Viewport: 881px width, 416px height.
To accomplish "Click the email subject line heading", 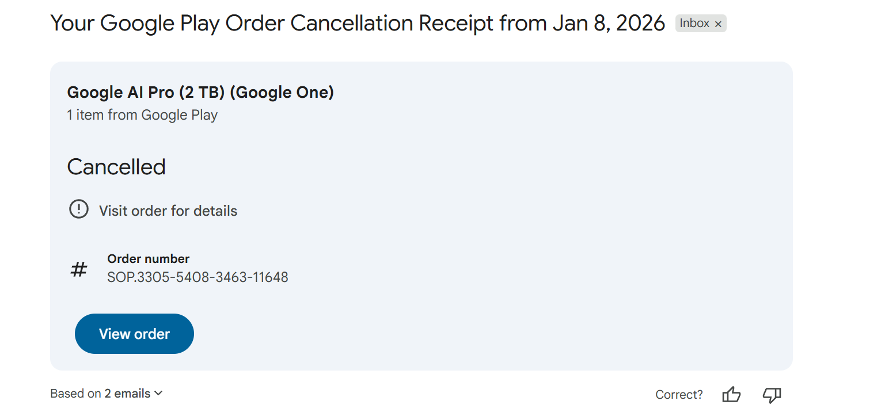I will click(x=358, y=24).
